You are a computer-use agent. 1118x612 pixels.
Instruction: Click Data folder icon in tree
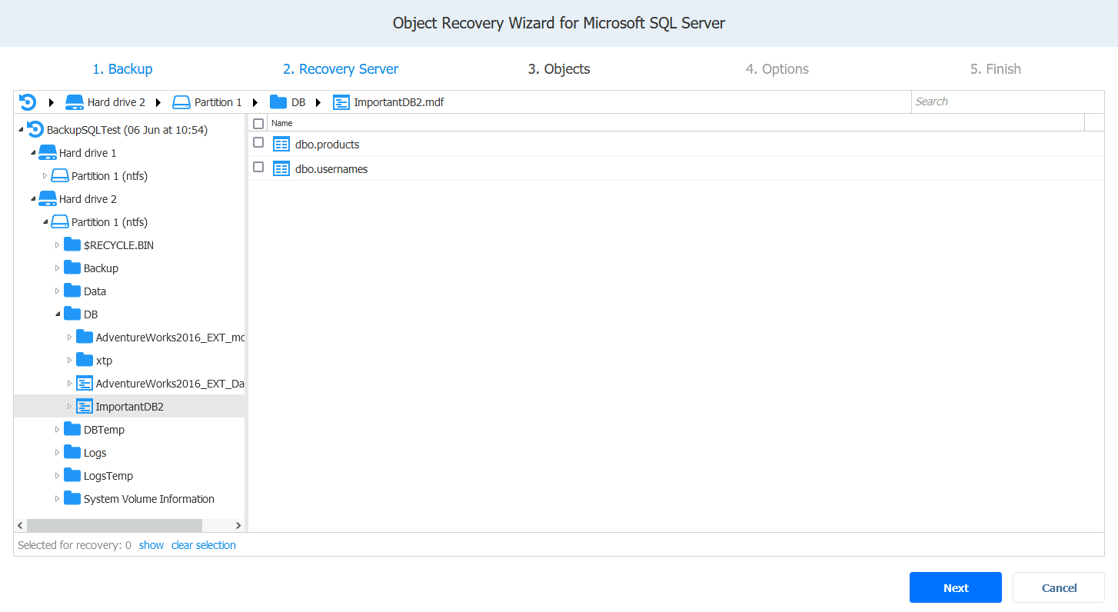(x=72, y=291)
